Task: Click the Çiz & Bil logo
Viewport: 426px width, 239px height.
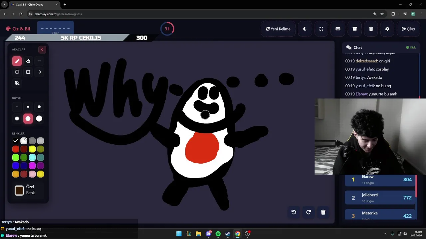Action: pyautogui.click(x=18, y=29)
